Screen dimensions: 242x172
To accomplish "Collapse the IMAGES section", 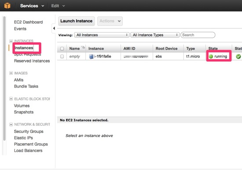I will tap(11, 73).
